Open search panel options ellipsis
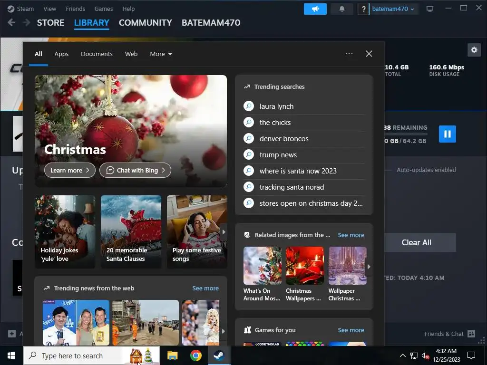 [349, 54]
